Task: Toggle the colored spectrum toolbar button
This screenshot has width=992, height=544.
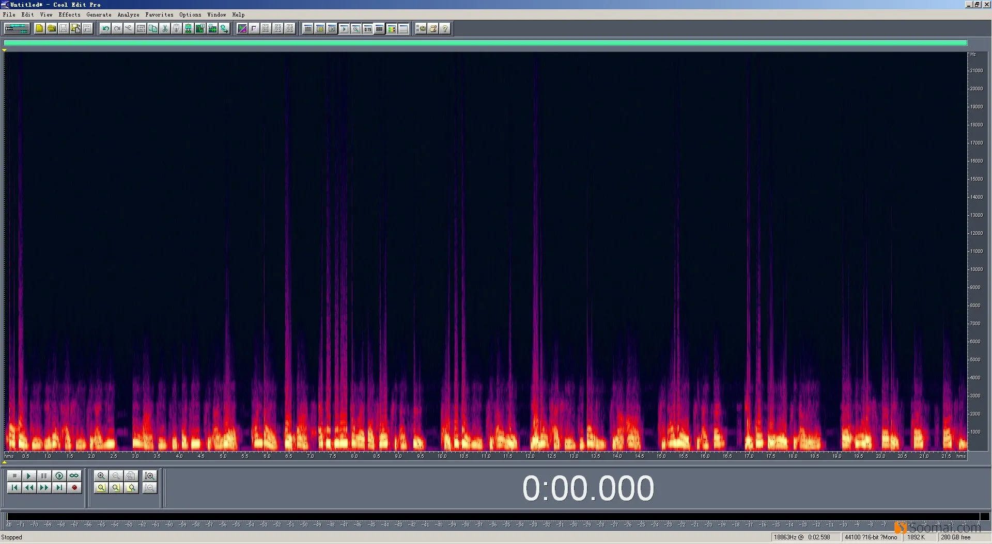Action: (392, 28)
